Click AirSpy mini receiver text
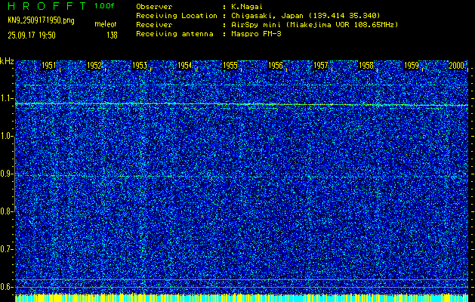Image resolution: width=475 pixels, height=302 pixels. click(x=314, y=25)
